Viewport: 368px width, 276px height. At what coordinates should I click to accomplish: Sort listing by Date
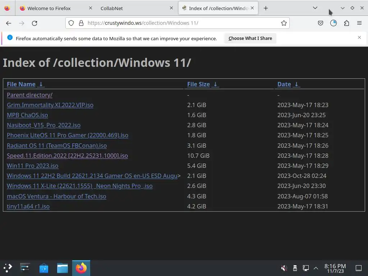coord(284,84)
